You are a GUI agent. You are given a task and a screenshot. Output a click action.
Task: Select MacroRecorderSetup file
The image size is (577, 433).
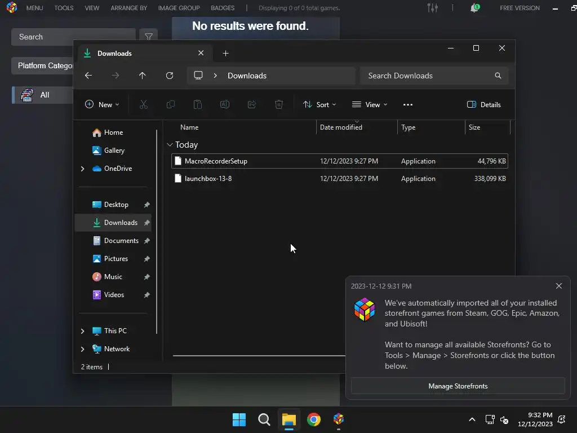(x=339, y=161)
